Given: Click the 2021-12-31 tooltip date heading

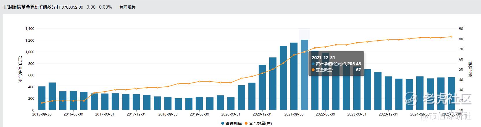Looking at the screenshot, I should pos(323,58).
